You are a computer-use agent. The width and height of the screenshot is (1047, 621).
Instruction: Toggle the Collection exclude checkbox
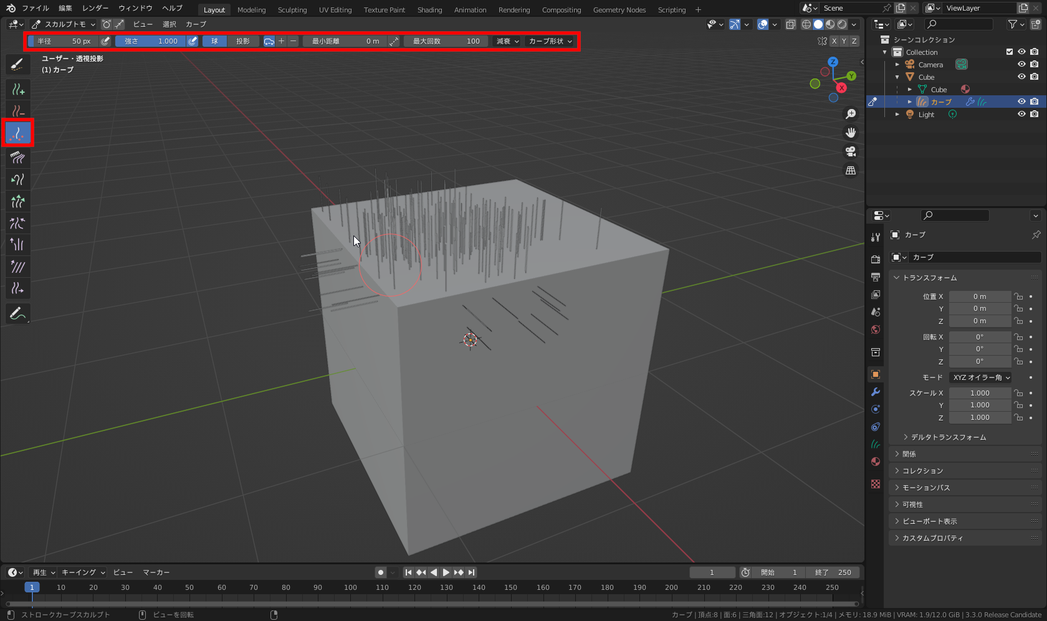coord(1010,52)
